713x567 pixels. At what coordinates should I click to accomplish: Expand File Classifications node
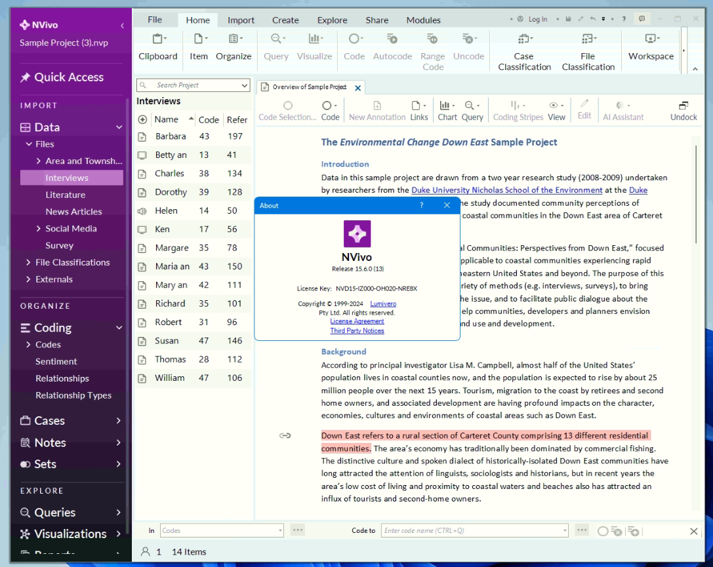(x=29, y=262)
